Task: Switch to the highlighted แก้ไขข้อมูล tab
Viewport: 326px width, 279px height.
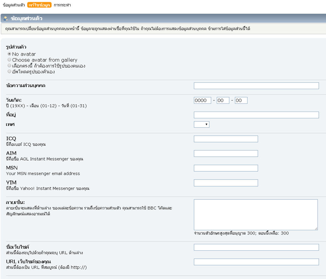Action: [39, 5]
